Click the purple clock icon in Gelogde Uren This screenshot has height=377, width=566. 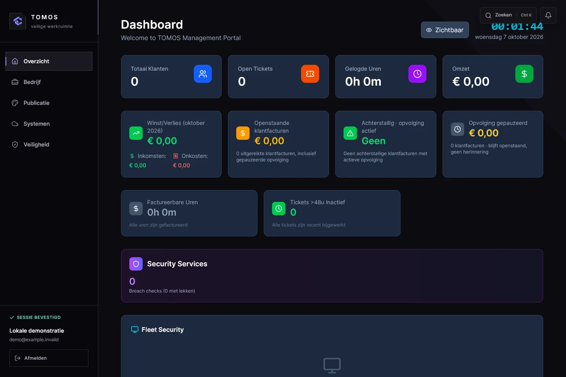[x=417, y=74]
